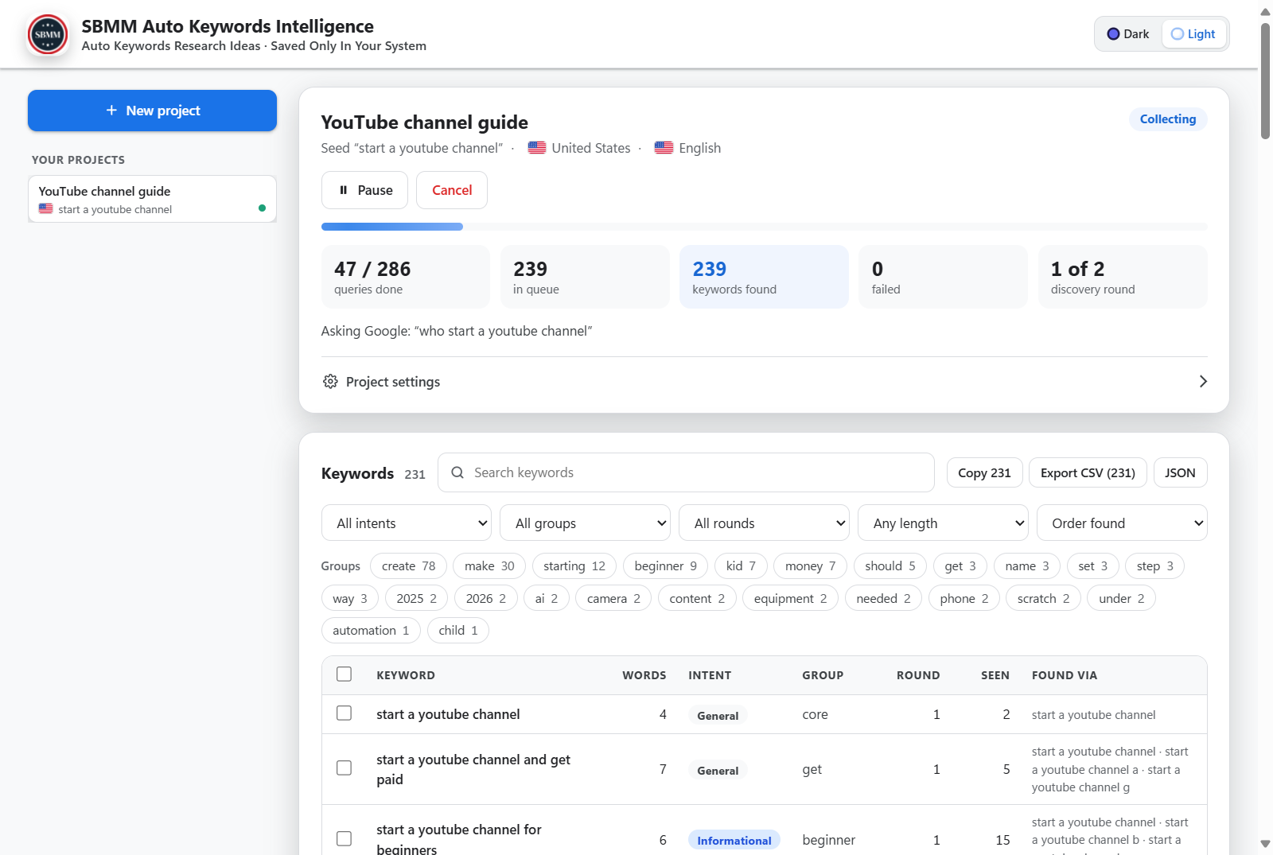The image size is (1273, 855).
Task: Select the content group chip
Action: pyautogui.click(x=697, y=599)
